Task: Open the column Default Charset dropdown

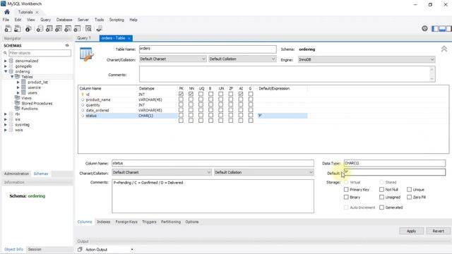Action: [x=162, y=172]
